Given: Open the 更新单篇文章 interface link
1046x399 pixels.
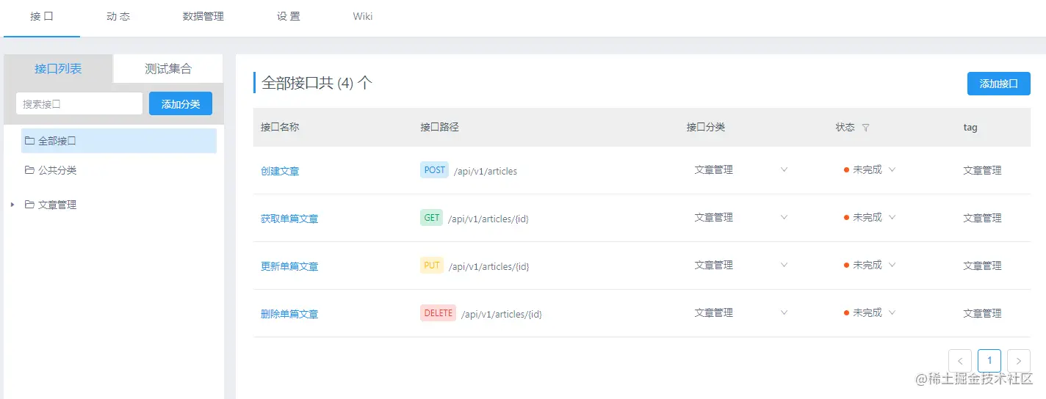Looking at the screenshot, I should tap(289, 266).
